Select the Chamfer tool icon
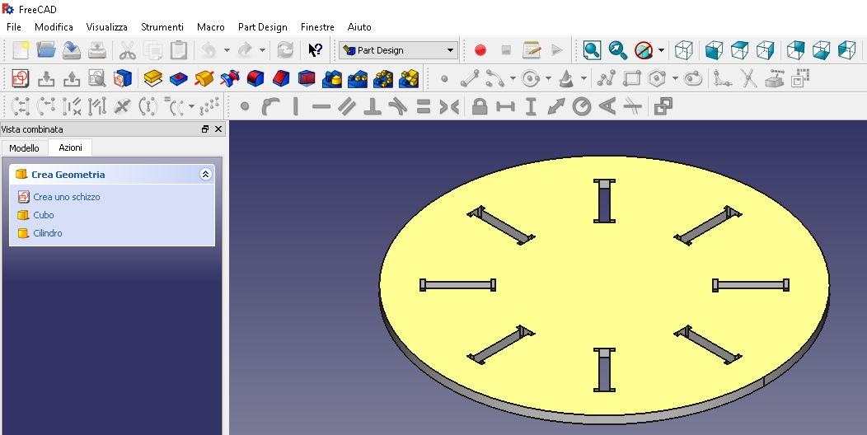This screenshot has width=867, height=435. tap(281, 78)
